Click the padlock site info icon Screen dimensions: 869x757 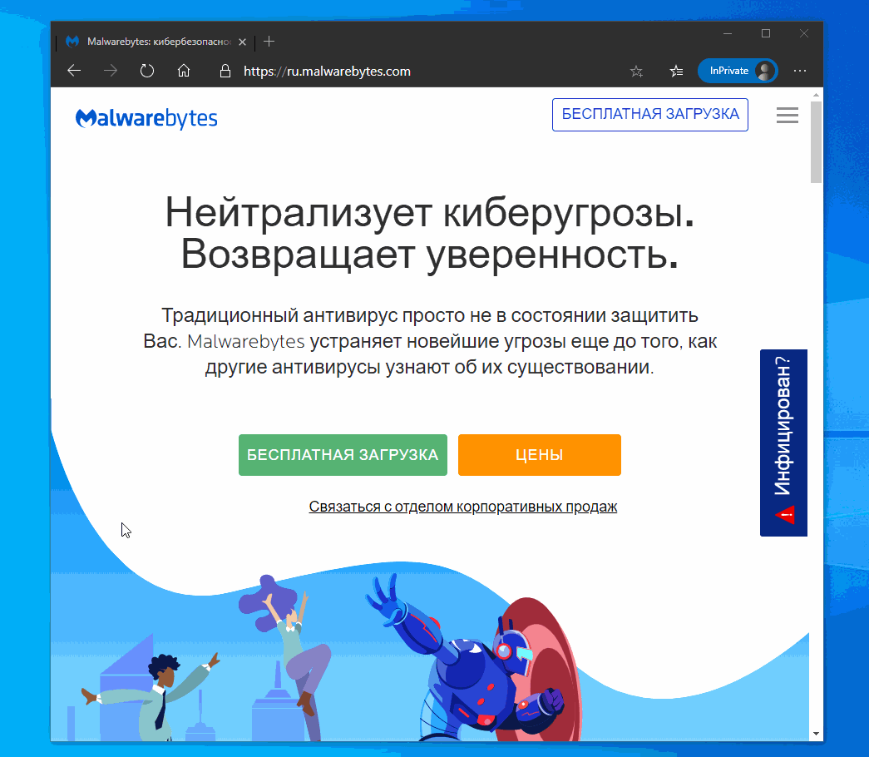click(225, 71)
